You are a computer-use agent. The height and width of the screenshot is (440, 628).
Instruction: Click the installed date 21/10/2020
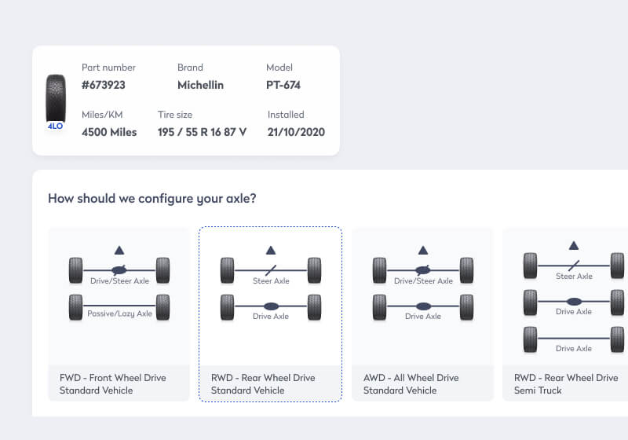tap(296, 132)
